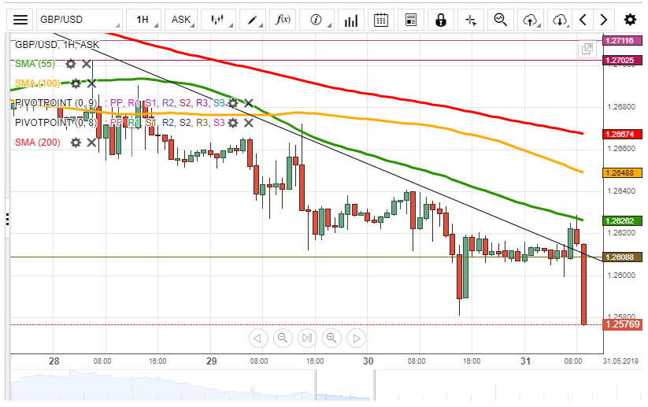648x407 pixels.
Task: Open the GBP/USD instrument selector
Action: (80, 20)
